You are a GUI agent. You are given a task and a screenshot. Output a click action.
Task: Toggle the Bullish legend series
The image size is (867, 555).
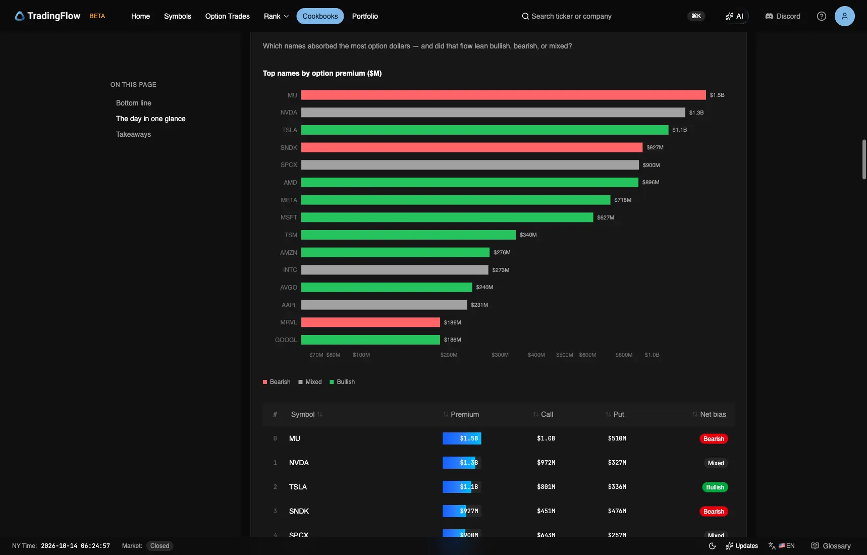tap(342, 382)
